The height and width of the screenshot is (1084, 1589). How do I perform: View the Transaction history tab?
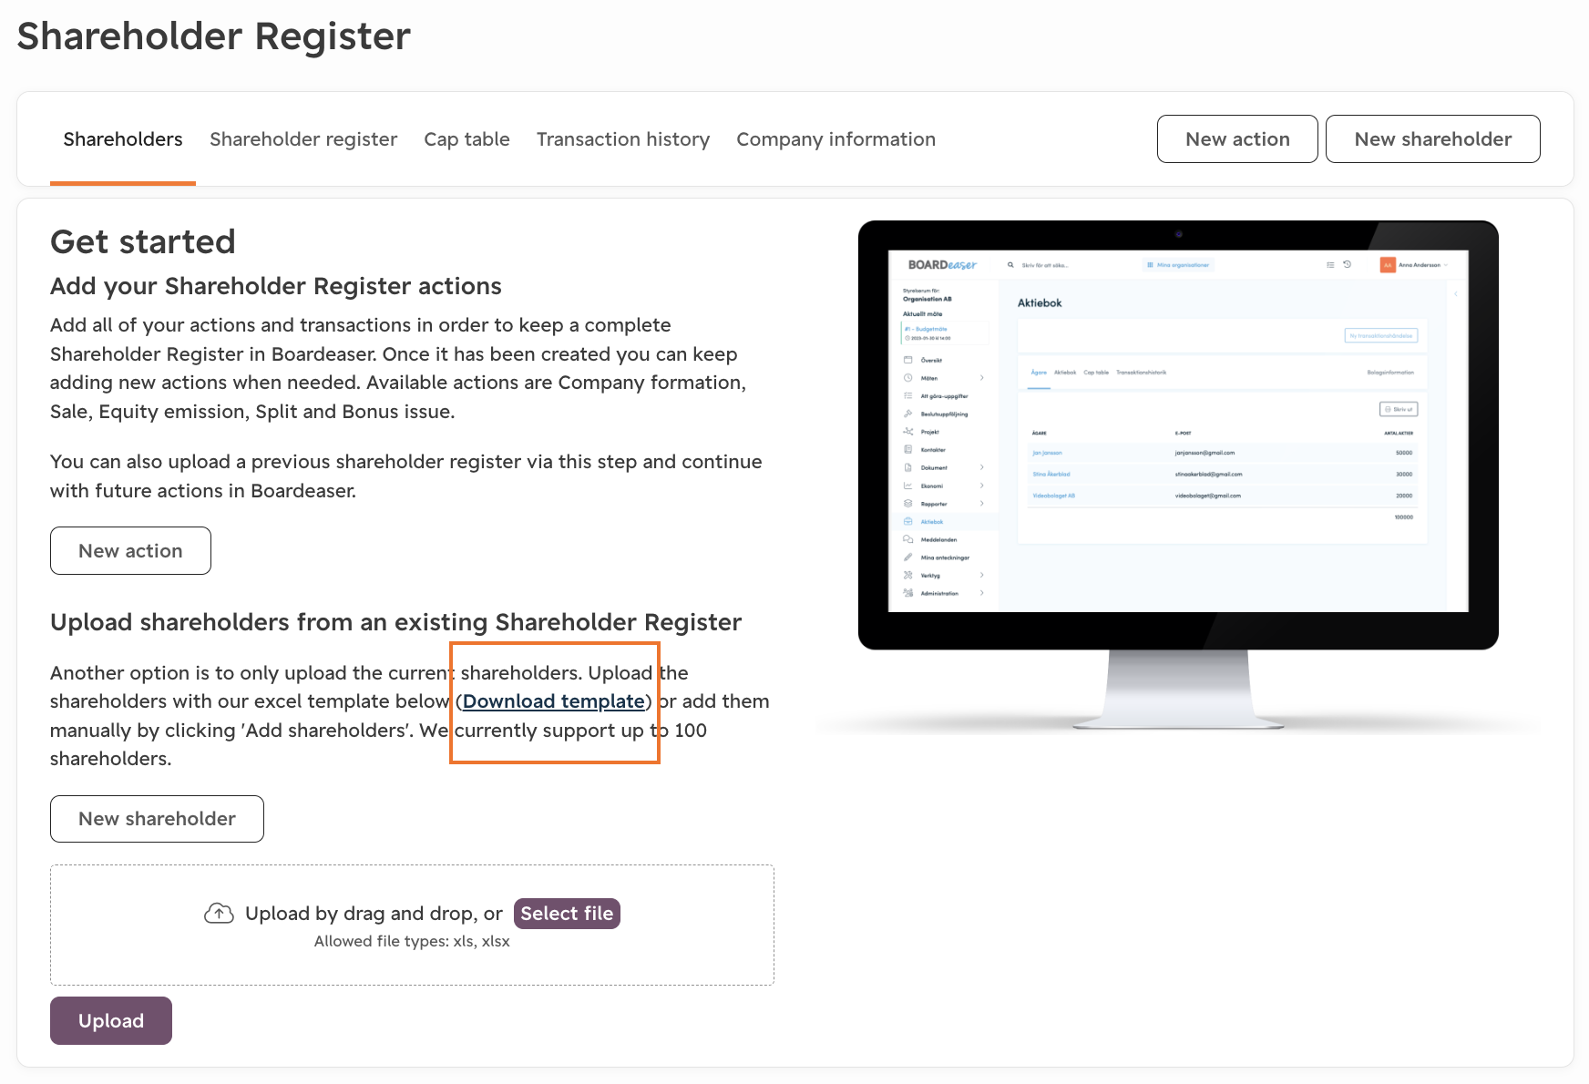[x=623, y=139]
